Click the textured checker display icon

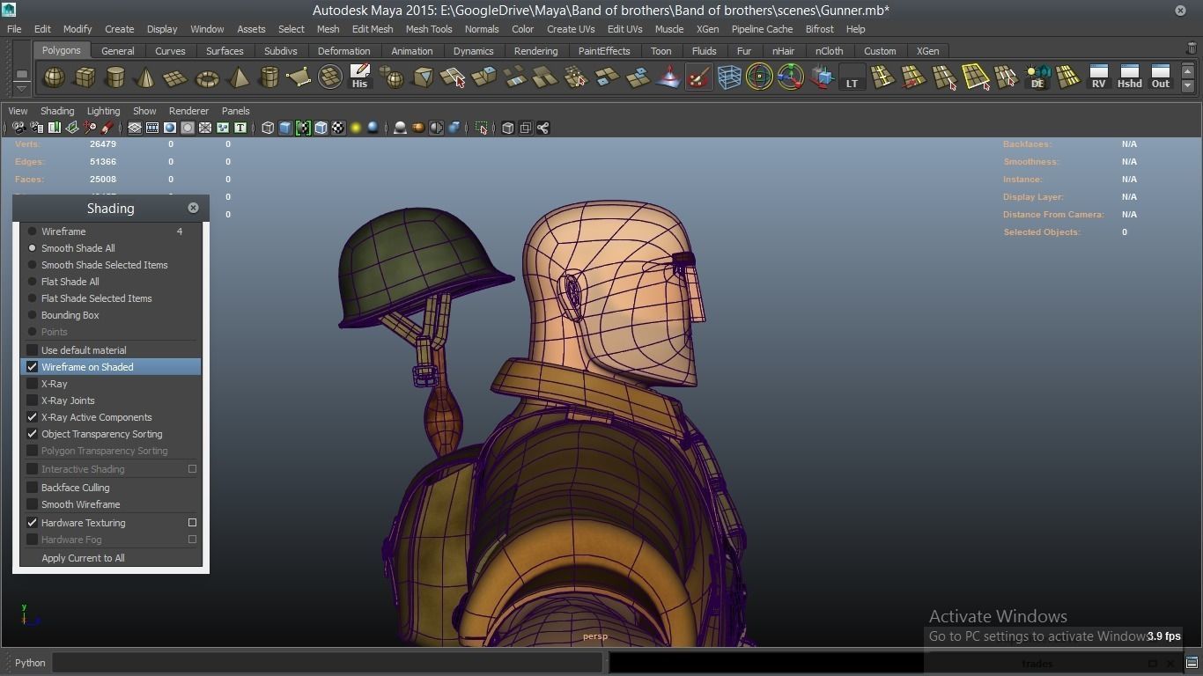338,128
